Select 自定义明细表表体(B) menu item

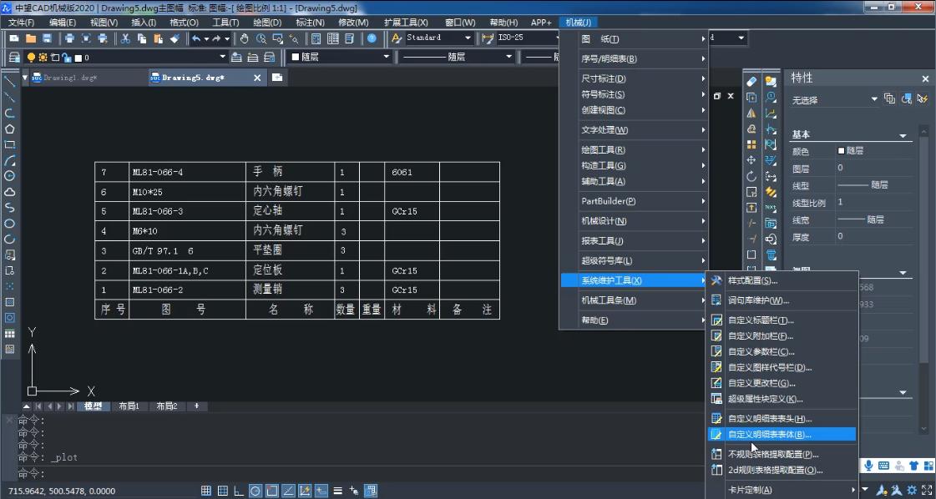[769, 435]
